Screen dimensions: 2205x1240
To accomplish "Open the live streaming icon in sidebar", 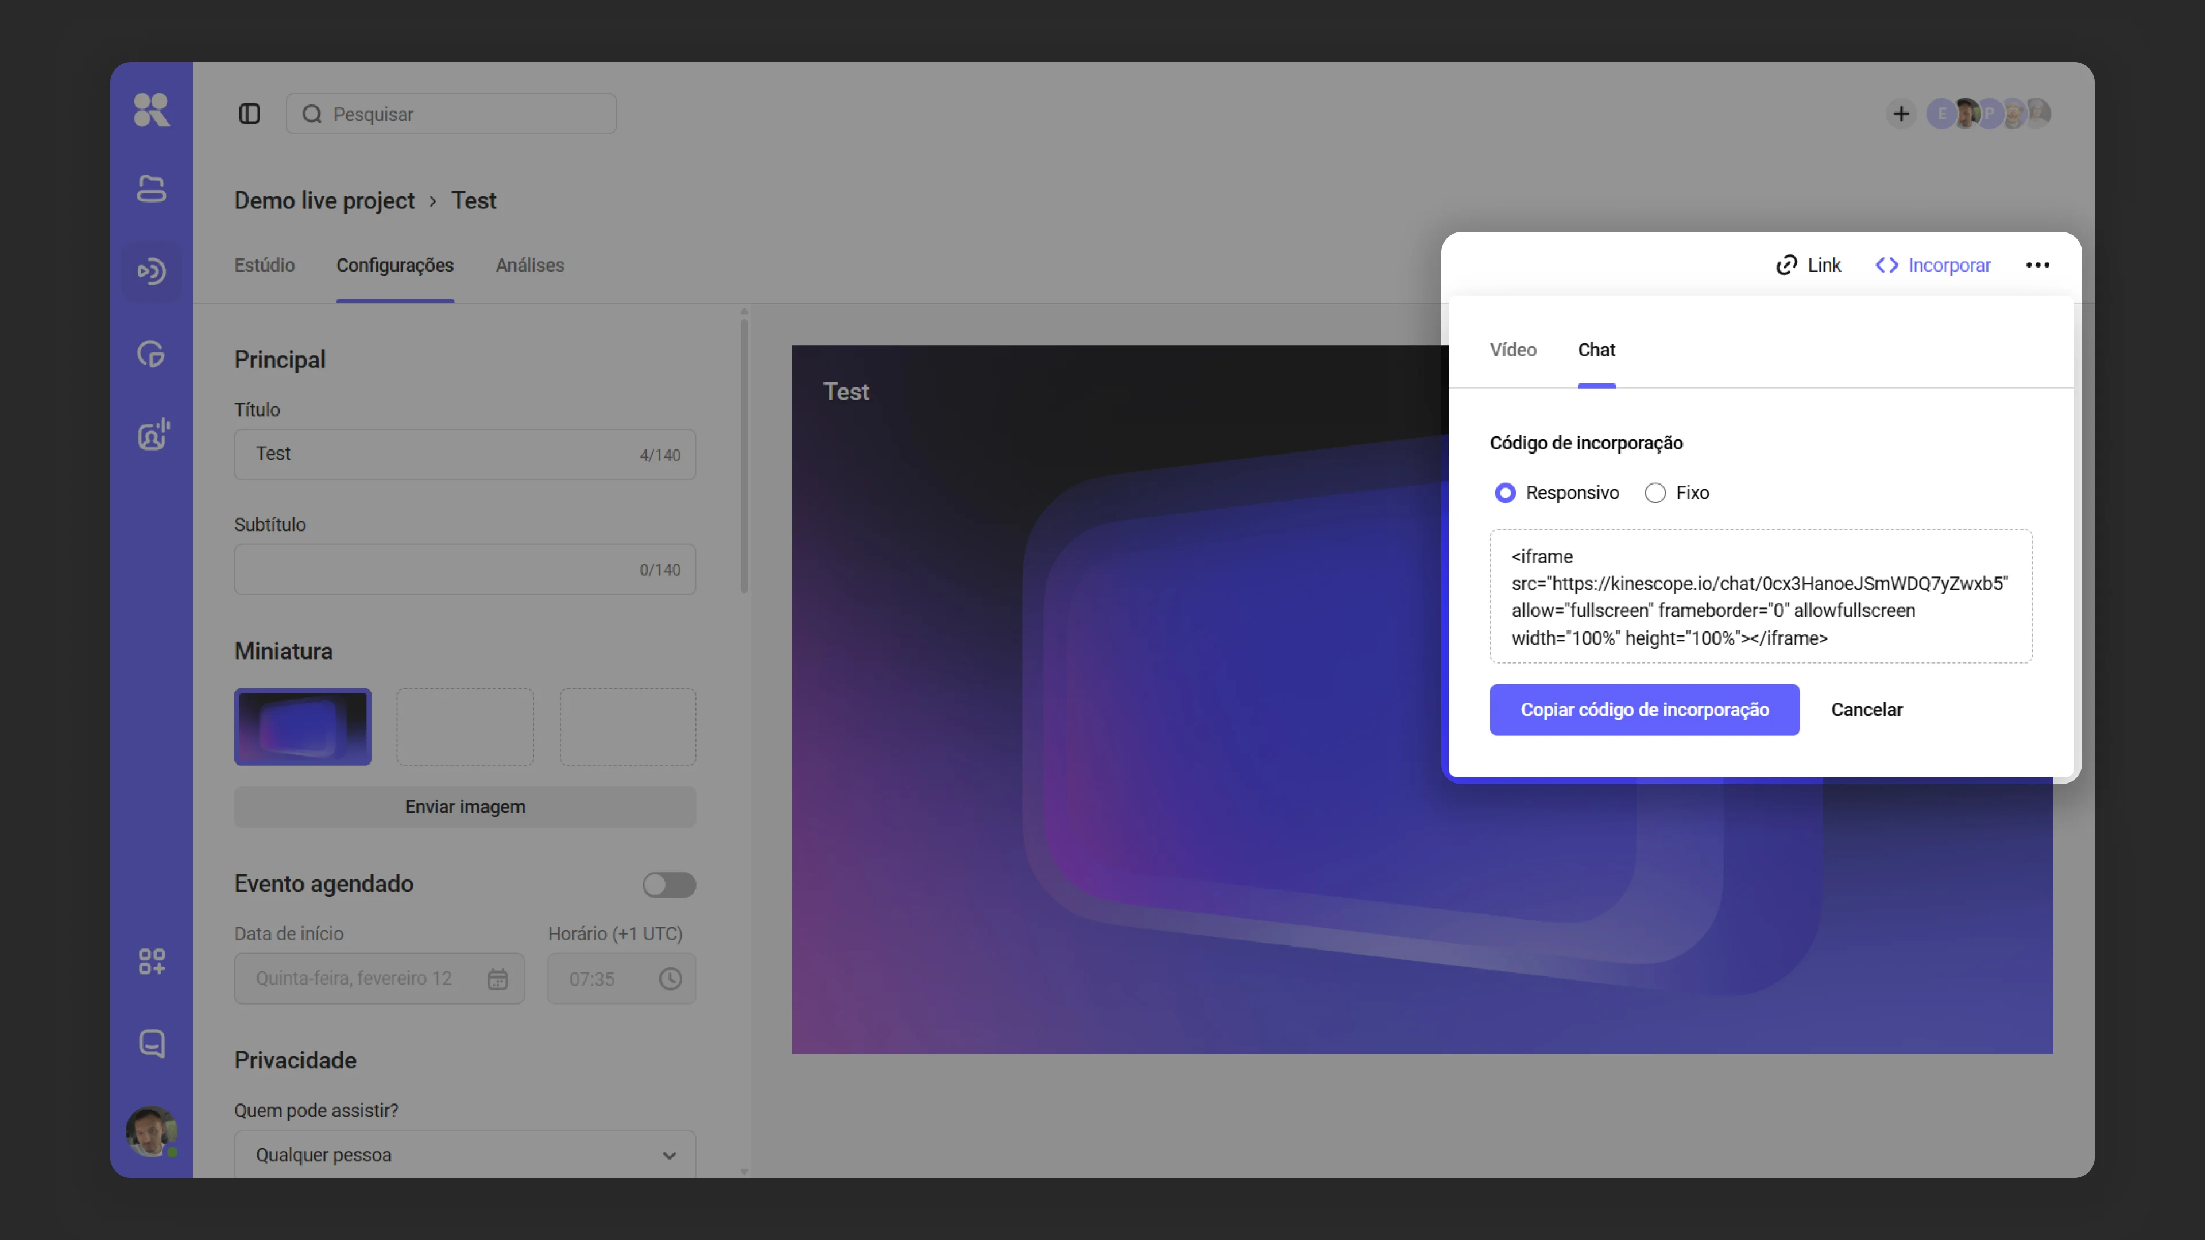I will 152,272.
